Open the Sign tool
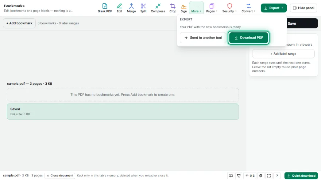Image resolution: width=321 pixels, height=180 pixels. (183, 8)
